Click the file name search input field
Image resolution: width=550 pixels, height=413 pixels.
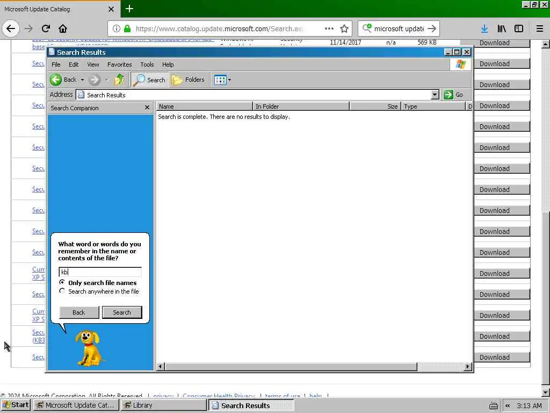click(100, 272)
